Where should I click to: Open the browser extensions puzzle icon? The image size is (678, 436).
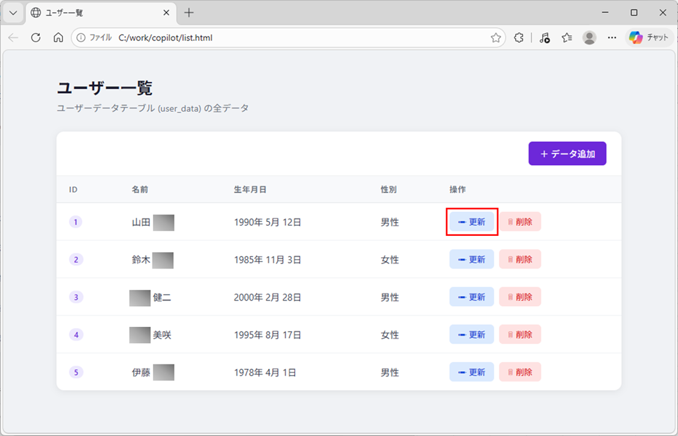coord(519,38)
